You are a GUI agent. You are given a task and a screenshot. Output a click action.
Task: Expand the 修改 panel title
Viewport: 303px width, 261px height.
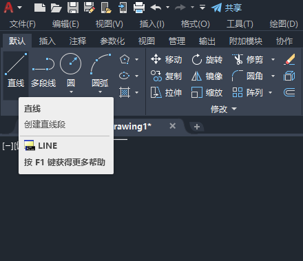pos(224,109)
